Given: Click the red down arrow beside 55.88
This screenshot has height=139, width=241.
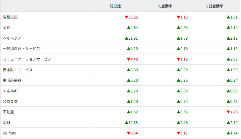Looking at the screenshot, I should click(127, 17).
